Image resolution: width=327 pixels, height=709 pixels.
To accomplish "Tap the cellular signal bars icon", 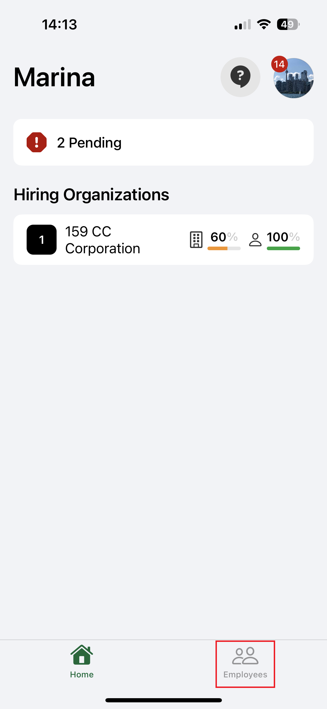I will coord(243,24).
